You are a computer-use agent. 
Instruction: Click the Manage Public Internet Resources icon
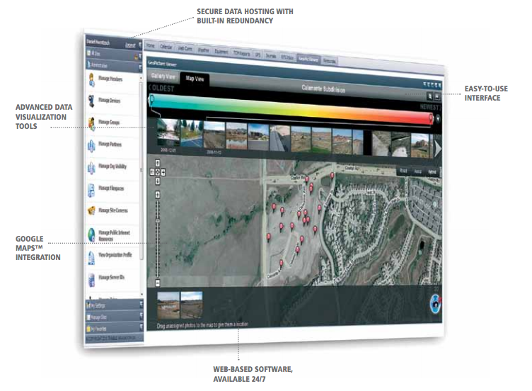(x=93, y=234)
